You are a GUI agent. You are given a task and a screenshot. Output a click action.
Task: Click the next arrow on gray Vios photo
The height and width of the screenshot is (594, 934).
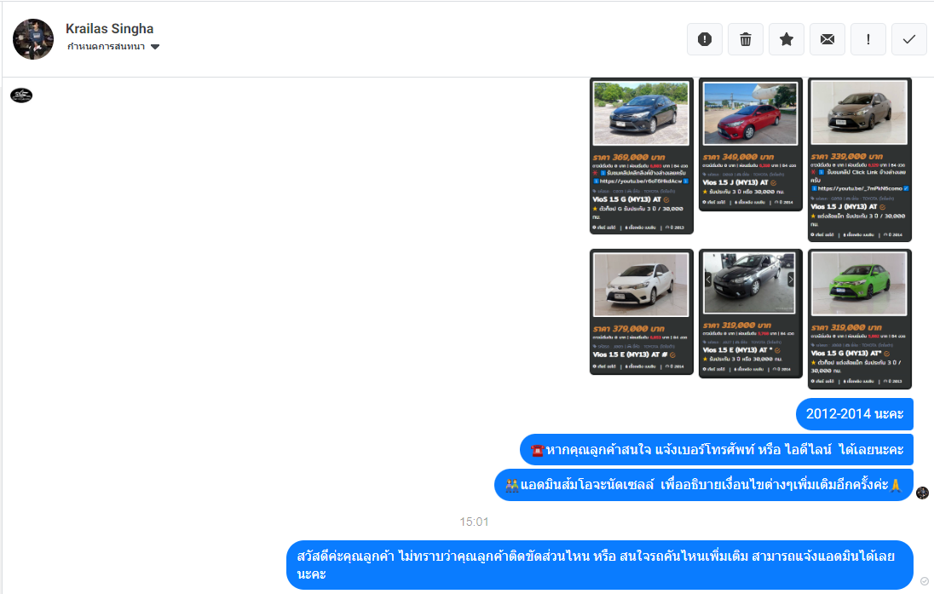tap(791, 280)
